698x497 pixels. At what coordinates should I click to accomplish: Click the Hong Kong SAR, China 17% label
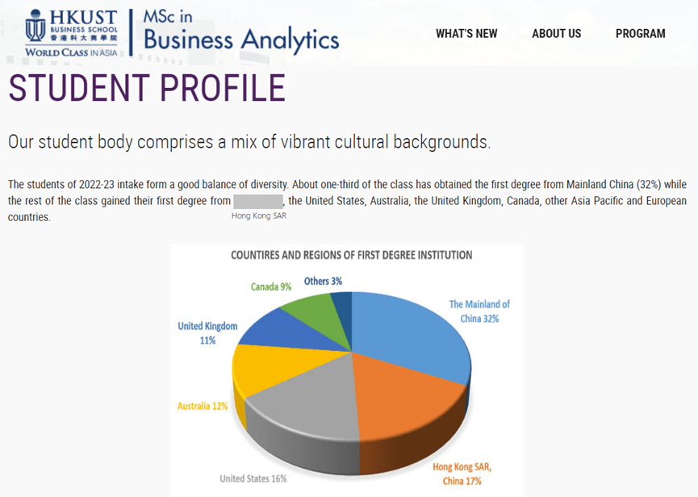(462, 474)
